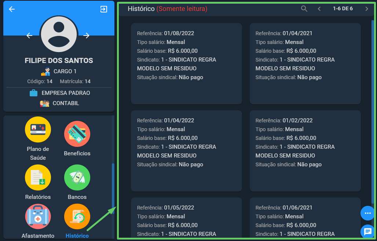
Task: Click the side menu vertical scrollbar
Action: point(113,188)
